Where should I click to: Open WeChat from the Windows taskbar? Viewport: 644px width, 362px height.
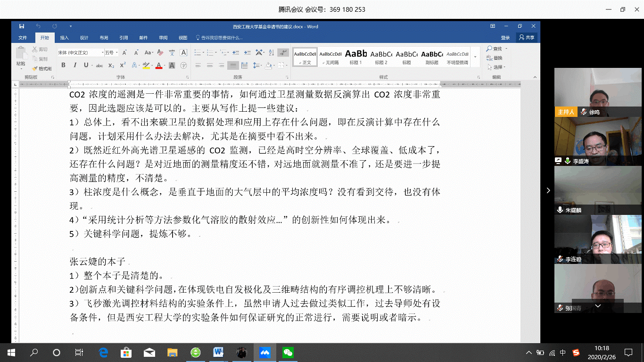point(288,352)
